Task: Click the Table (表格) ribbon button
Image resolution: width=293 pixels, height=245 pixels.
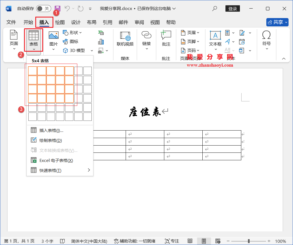Action: 34,40
